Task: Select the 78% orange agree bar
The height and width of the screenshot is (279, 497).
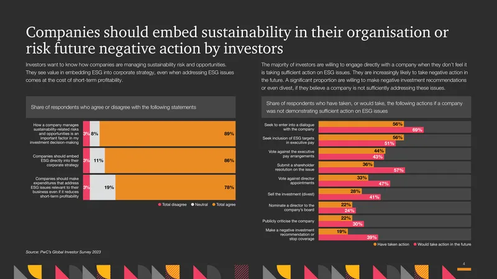Action: 175,187
